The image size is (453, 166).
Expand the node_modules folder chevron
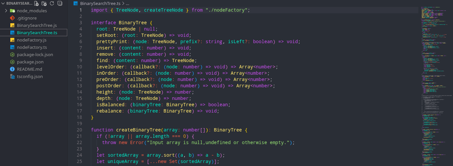click(6, 11)
